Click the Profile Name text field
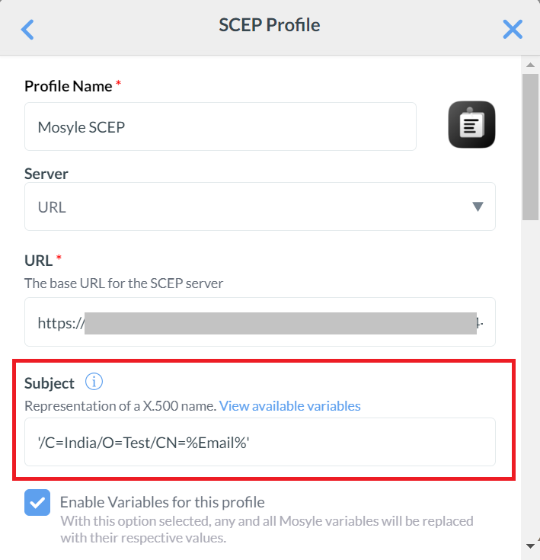 (220, 126)
